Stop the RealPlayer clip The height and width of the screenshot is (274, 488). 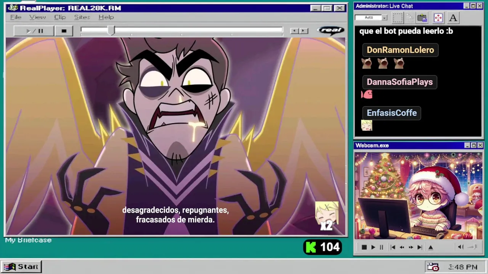coord(64,31)
